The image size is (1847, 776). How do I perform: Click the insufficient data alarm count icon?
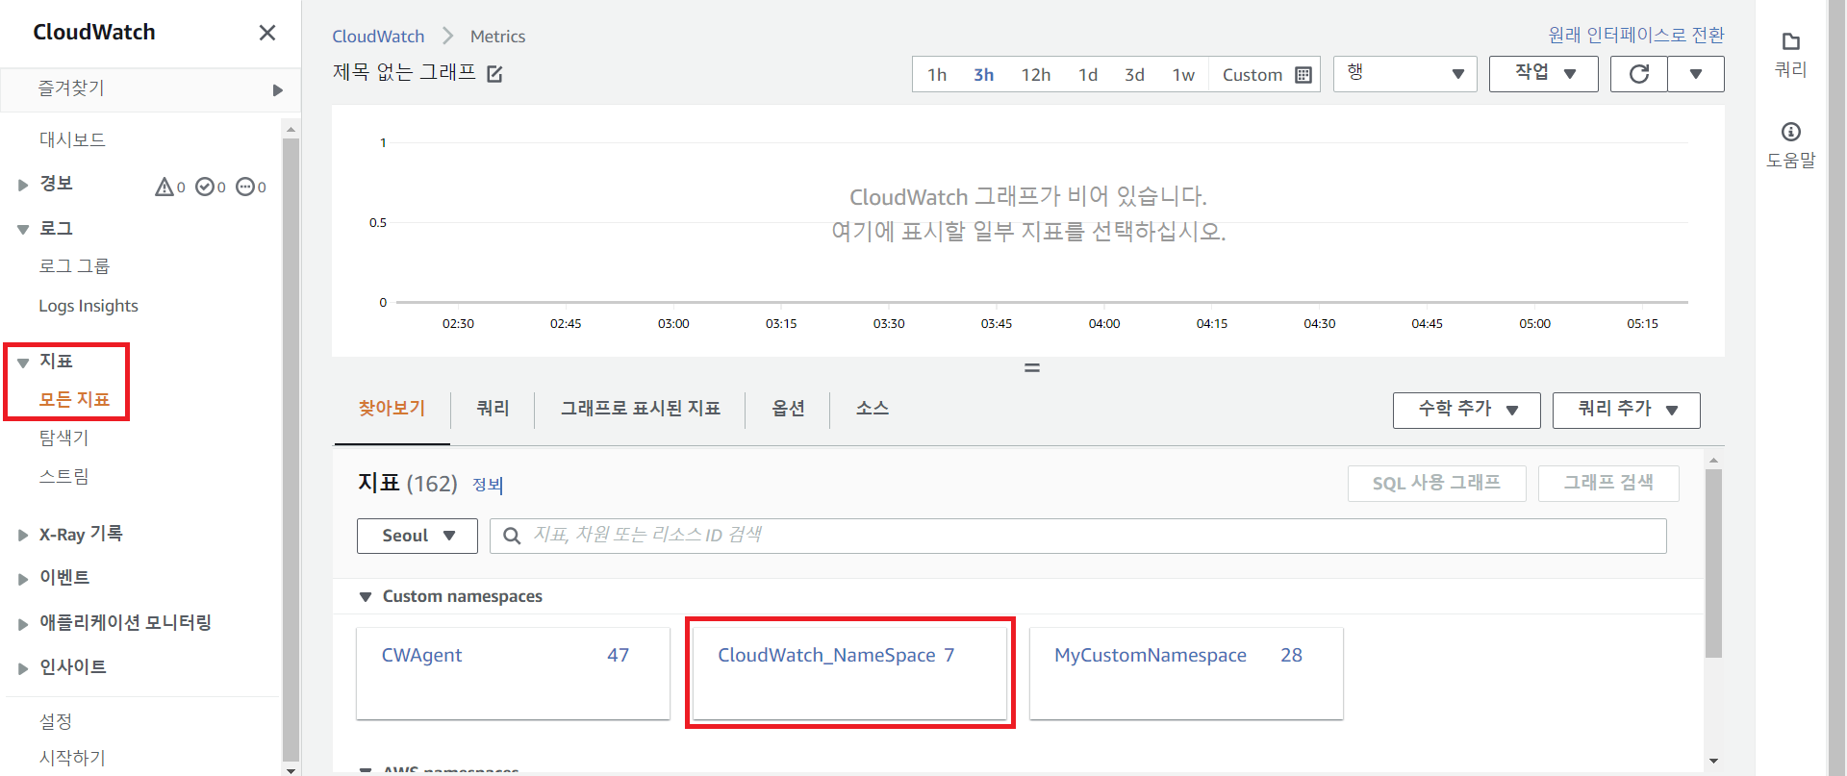pyautogui.click(x=245, y=187)
